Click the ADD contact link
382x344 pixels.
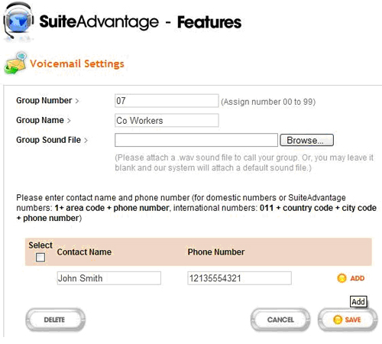point(358,278)
